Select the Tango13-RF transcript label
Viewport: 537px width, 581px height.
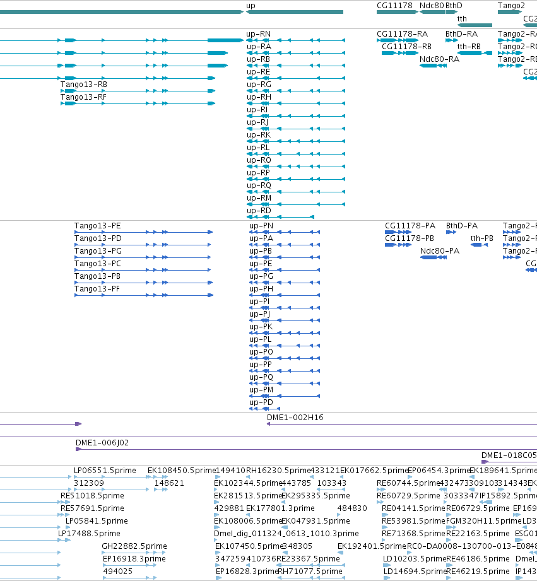tap(83, 97)
